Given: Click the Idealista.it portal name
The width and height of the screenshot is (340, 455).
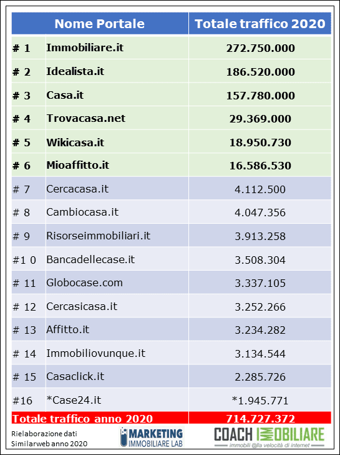Looking at the screenshot, I should point(75,71).
